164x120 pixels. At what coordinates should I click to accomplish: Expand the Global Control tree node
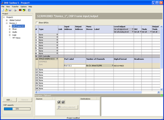pos(7,20)
